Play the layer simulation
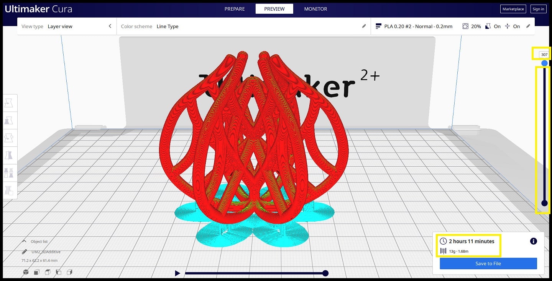Viewport: 552px width, 281px height. tap(177, 273)
